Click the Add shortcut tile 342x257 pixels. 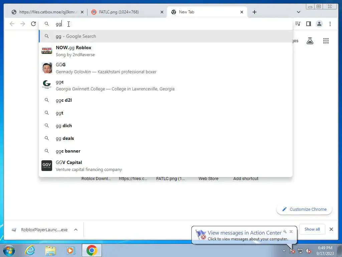[x=246, y=179]
